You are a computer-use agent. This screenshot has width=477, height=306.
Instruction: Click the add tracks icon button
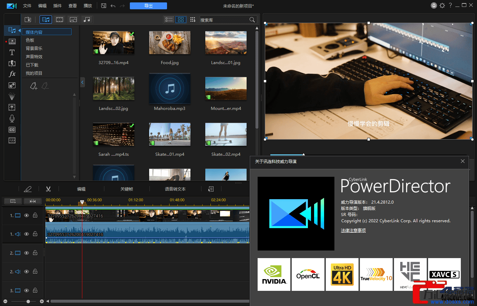(13, 201)
